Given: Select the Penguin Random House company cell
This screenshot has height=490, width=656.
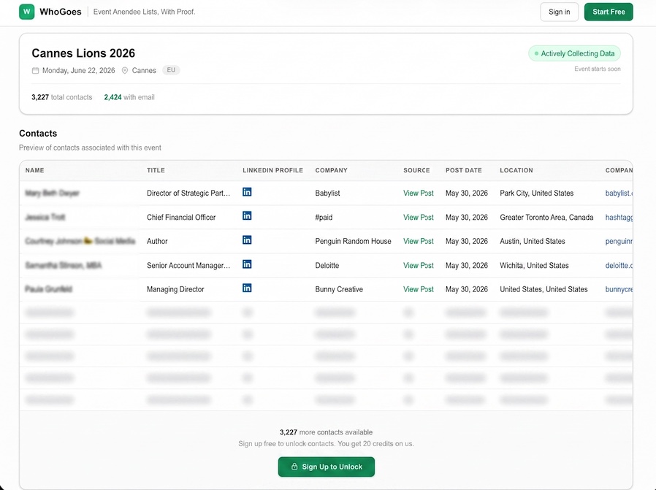Looking at the screenshot, I should point(353,241).
